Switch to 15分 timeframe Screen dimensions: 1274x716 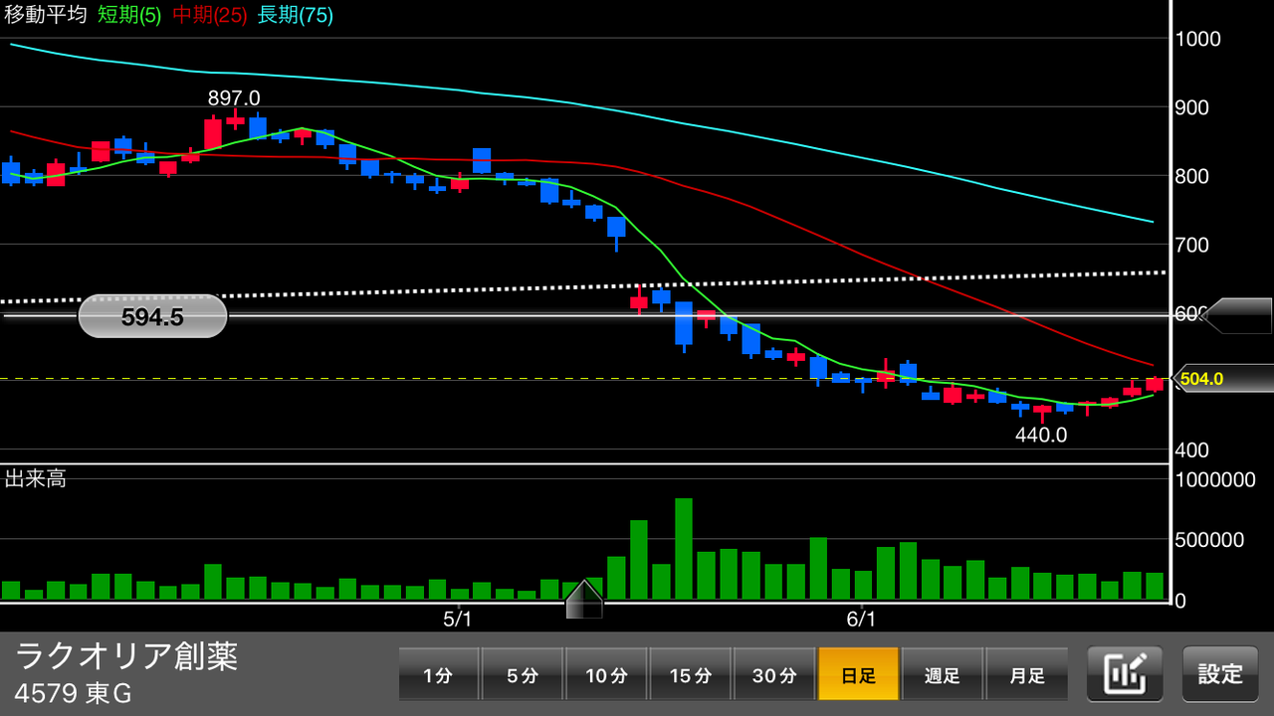(690, 675)
